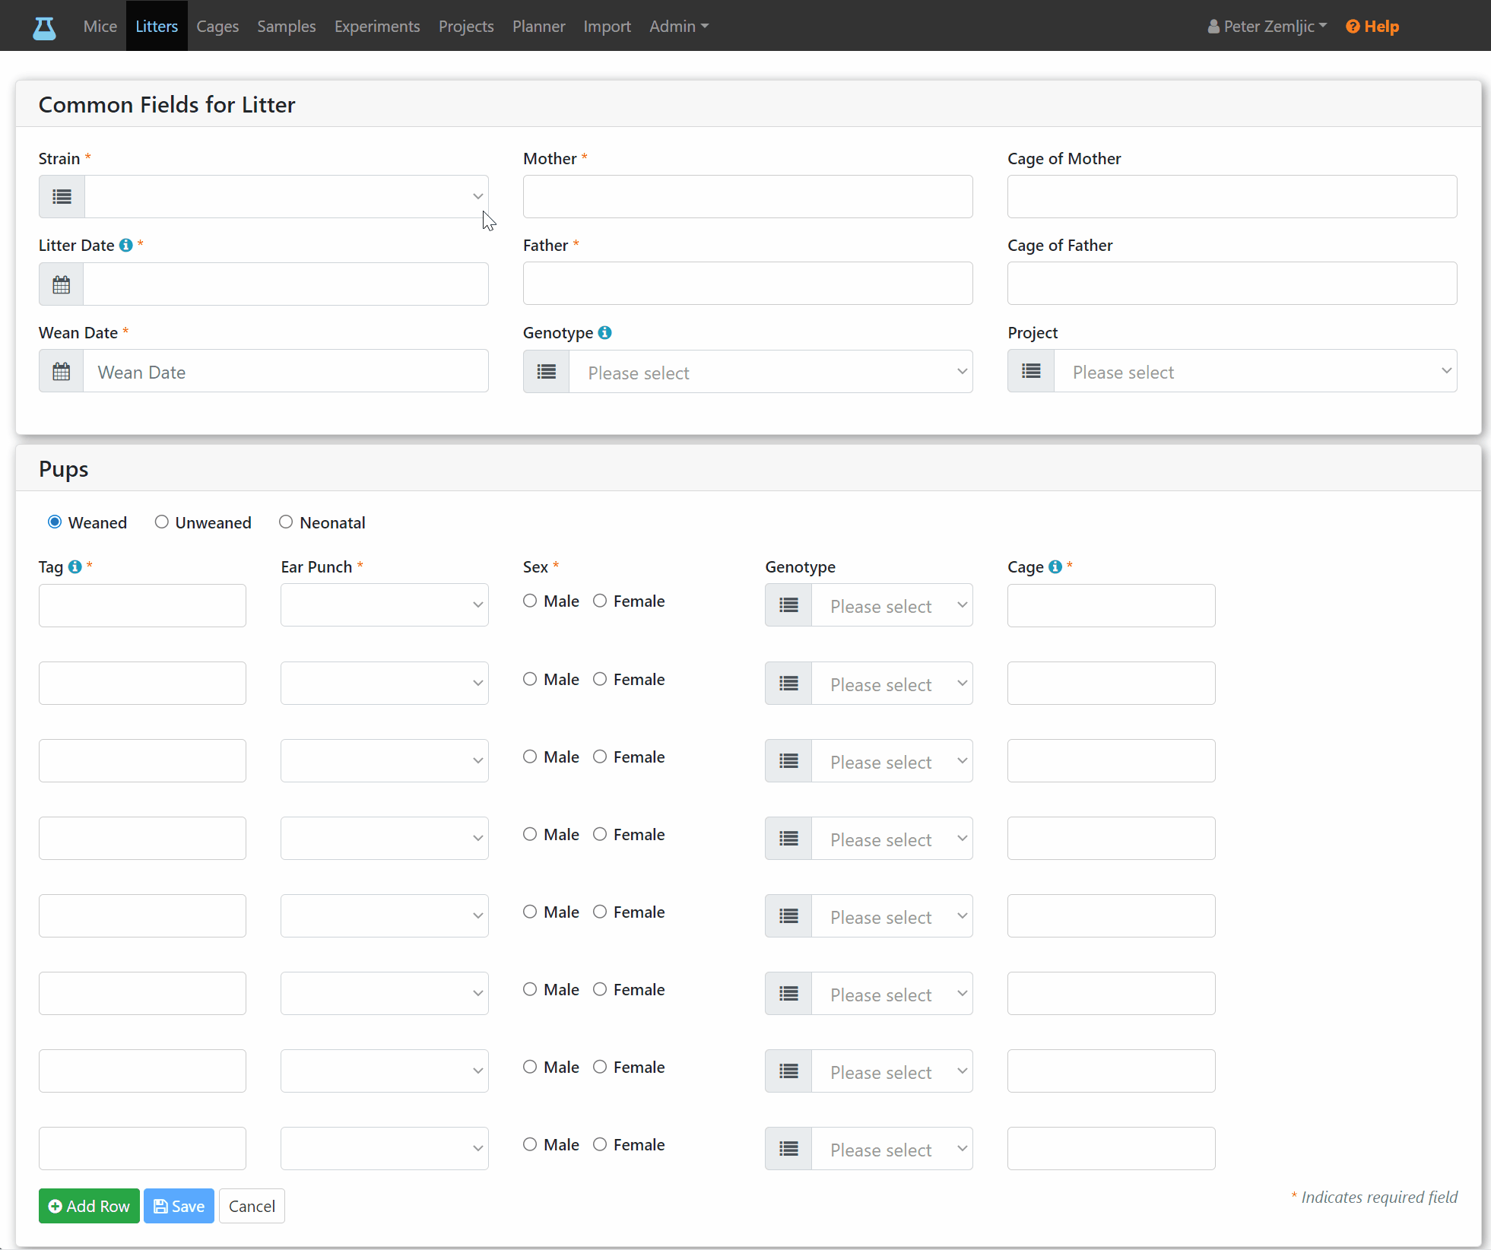Expand the Admin navbar menu
Image resolution: width=1491 pixels, height=1250 pixels.
coord(678,27)
